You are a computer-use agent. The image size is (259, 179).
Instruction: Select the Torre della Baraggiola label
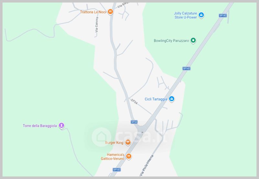(39, 126)
